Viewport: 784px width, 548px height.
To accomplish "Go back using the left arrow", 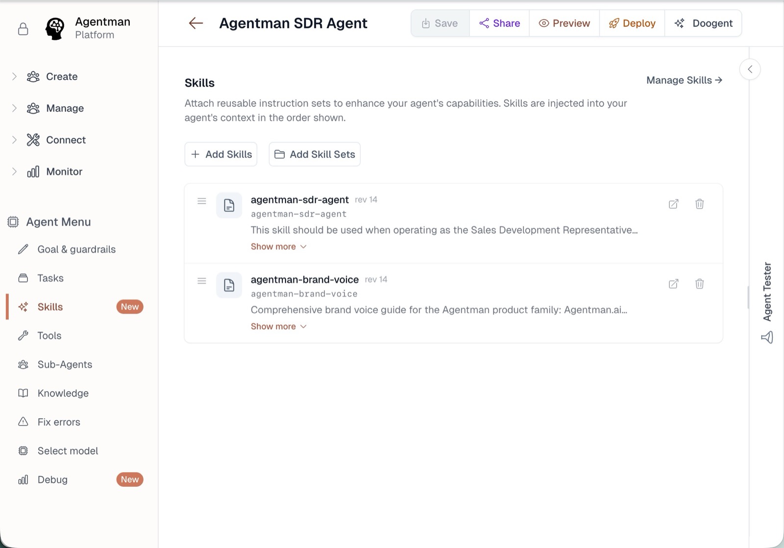I will [196, 23].
